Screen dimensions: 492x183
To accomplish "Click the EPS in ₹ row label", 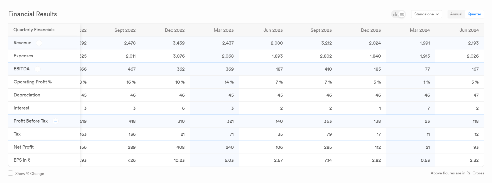I will pyautogui.click(x=22, y=160).
